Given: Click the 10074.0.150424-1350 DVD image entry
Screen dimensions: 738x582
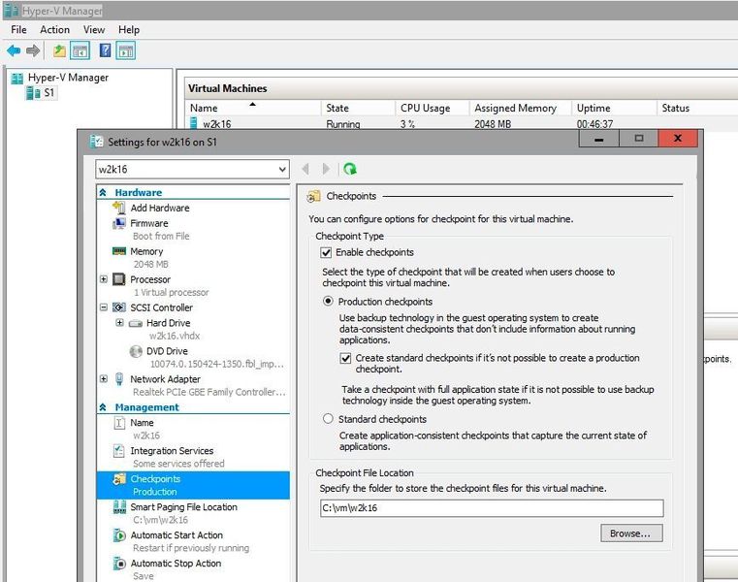Looking at the screenshot, I should pyautogui.click(x=217, y=364).
